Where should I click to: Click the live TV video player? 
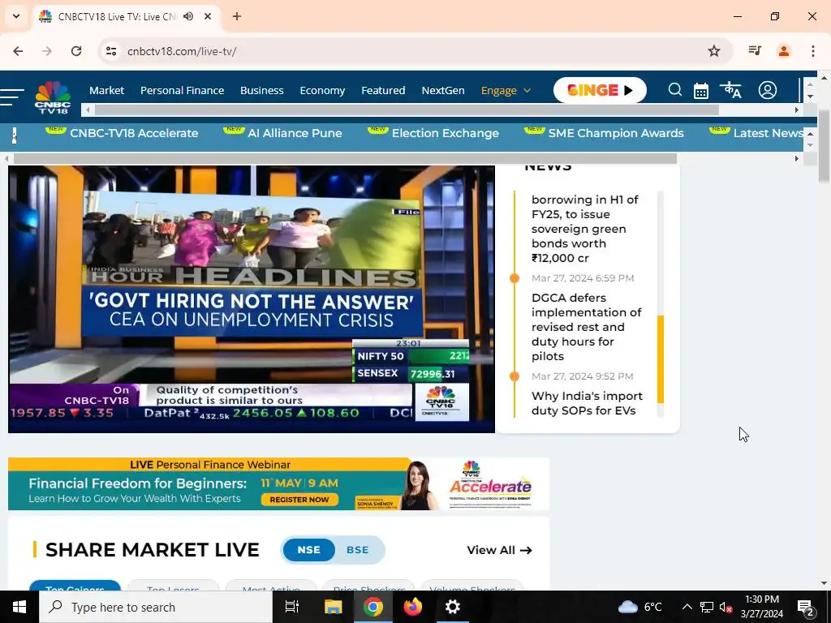252,299
